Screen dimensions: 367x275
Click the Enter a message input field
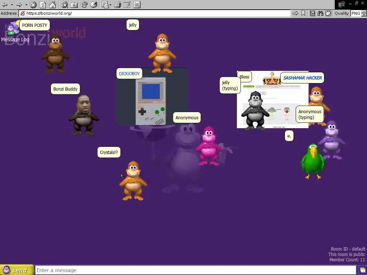point(195,270)
